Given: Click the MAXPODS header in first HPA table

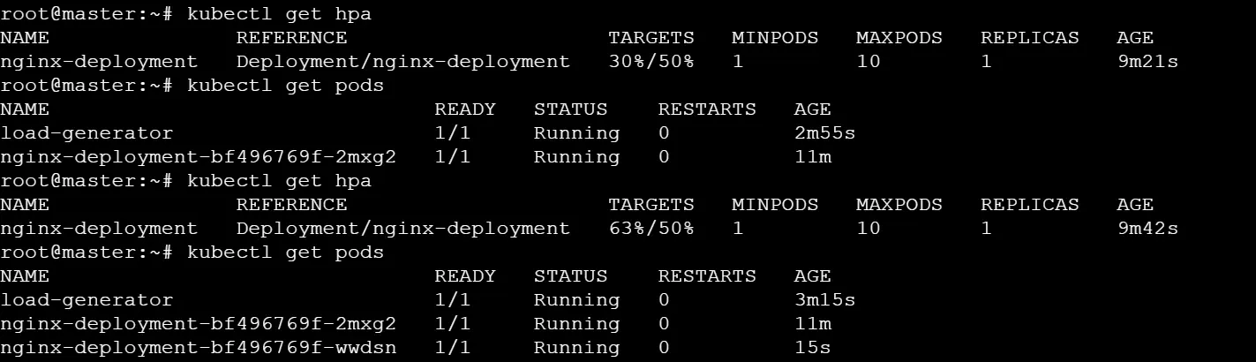Looking at the screenshot, I should click(x=899, y=38).
